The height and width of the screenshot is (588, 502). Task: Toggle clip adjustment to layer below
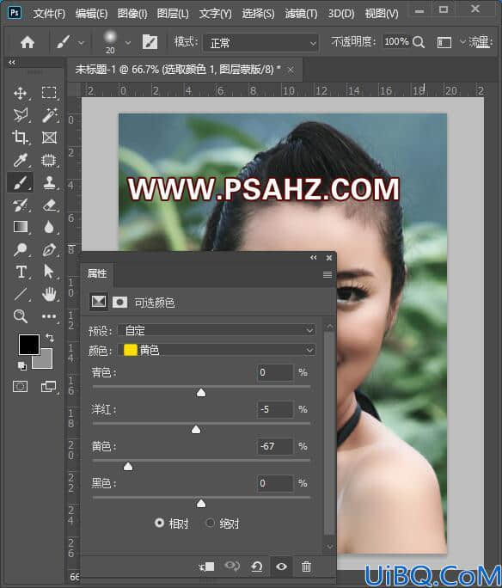click(206, 567)
